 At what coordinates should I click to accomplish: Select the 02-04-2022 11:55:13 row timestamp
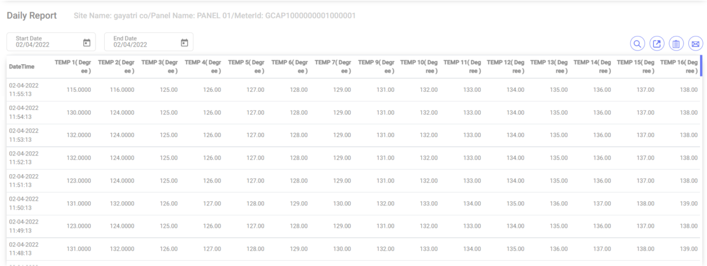pos(23,89)
